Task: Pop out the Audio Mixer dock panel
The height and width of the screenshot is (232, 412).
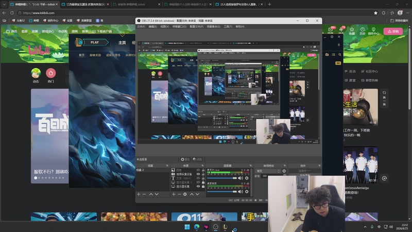Action: tap(250, 165)
